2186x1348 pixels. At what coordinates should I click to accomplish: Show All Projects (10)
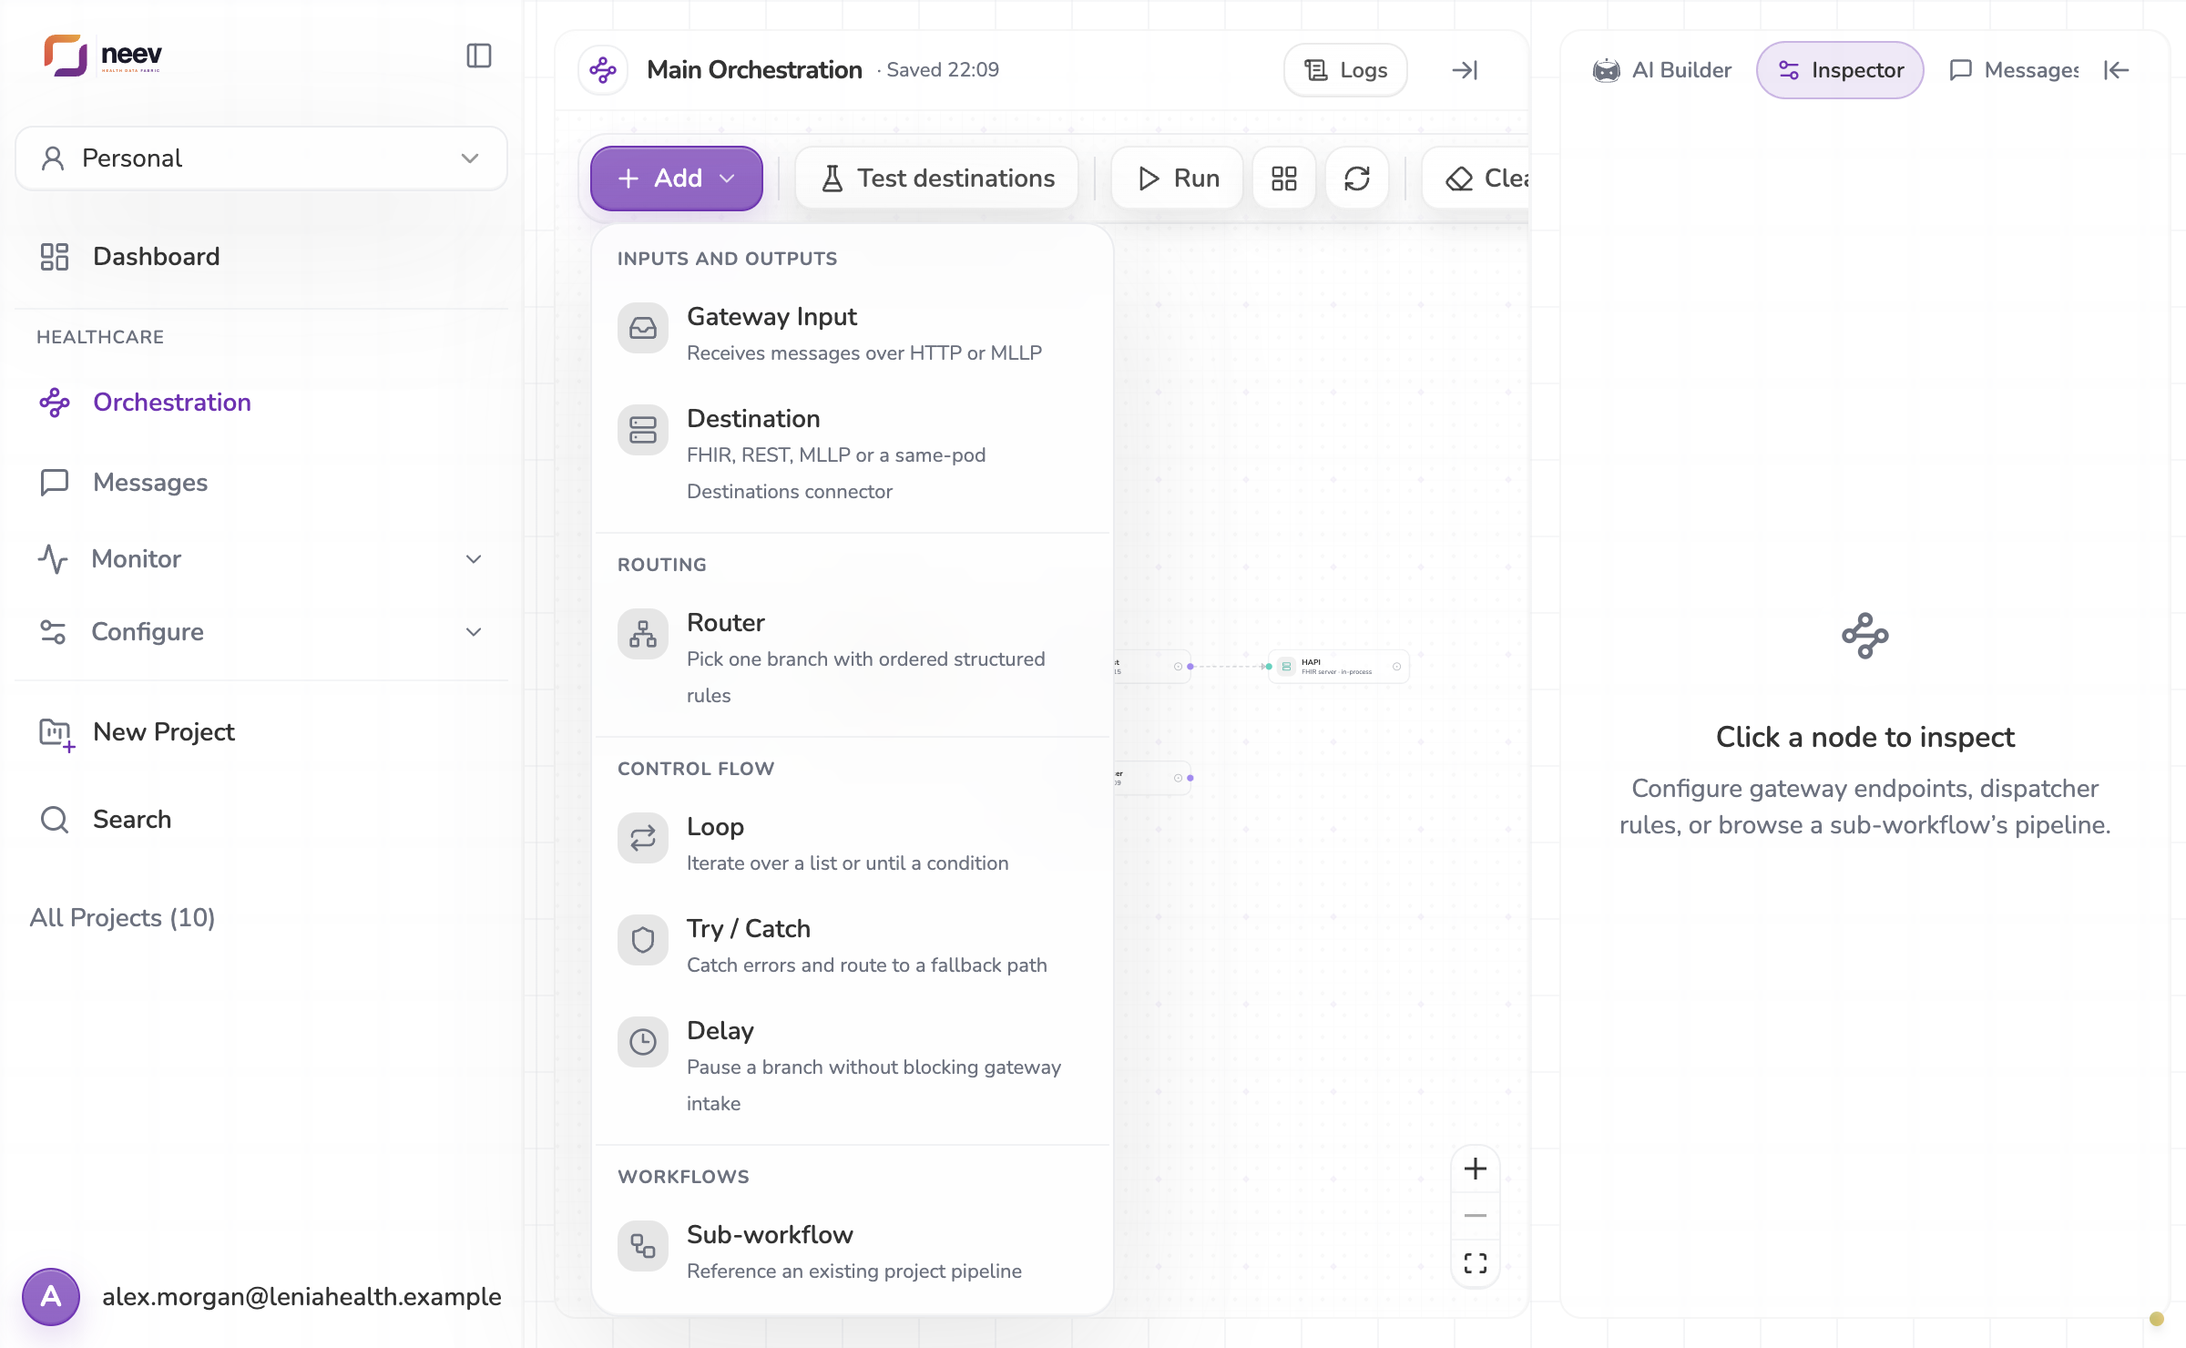click(123, 918)
